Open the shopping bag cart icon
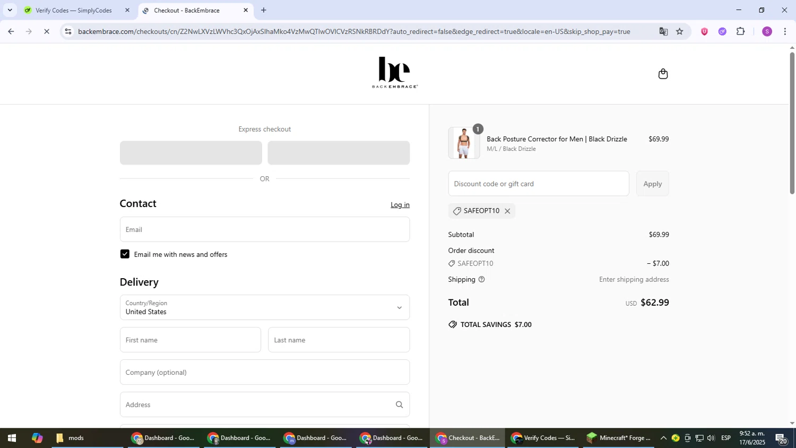Viewport: 796px width, 448px height. tap(663, 74)
